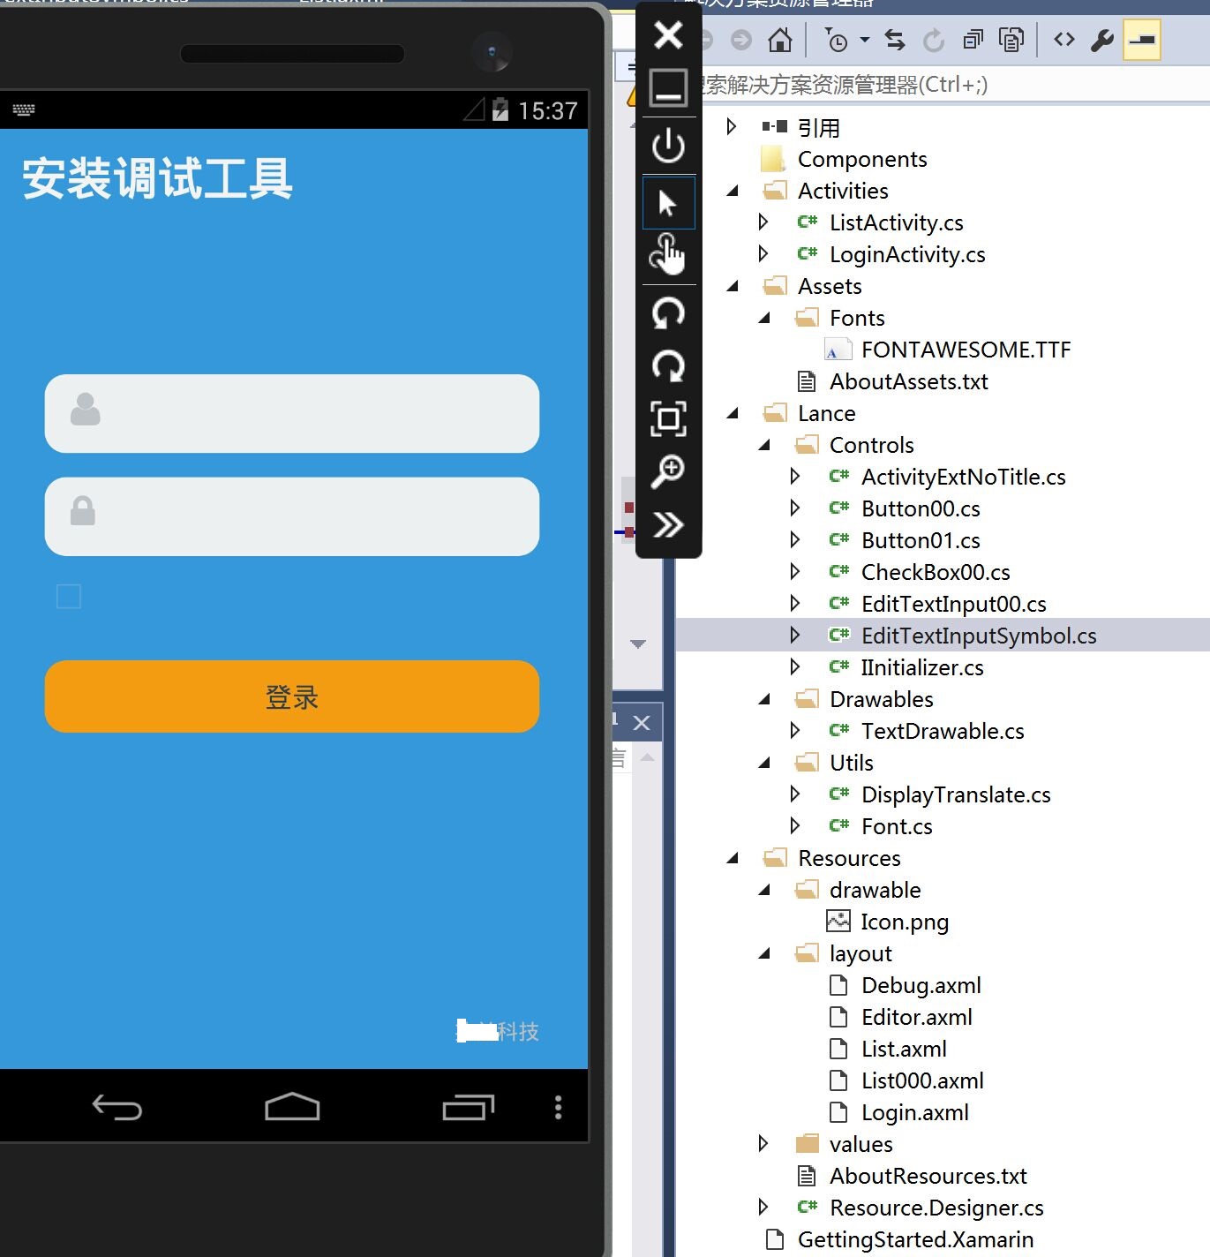Rotate the emulator right
The image size is (1210, 1257).
pyautogui.click(x=668, y=365)
